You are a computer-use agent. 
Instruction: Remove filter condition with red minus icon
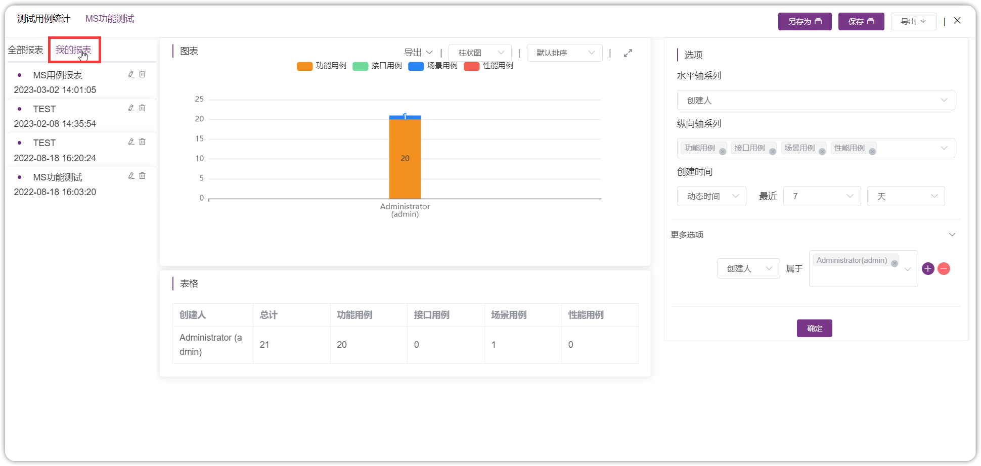tap(944, 269)
